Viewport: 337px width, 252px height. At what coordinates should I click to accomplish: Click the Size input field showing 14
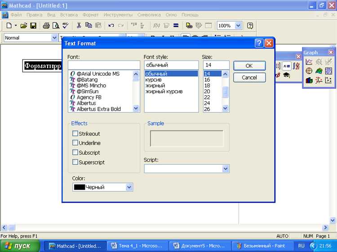[x=216, y=65]
